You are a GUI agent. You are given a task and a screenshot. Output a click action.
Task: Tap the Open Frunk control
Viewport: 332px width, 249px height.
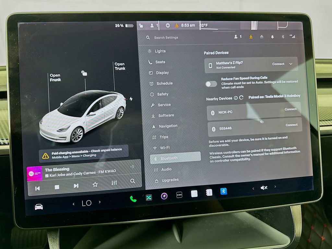point(55,77)
